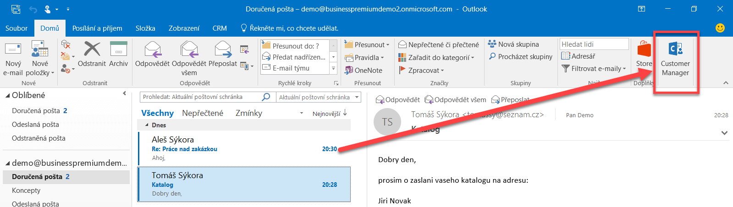
Task: Create a new e-mail with Nový e-mail
Action: [13, 59]
